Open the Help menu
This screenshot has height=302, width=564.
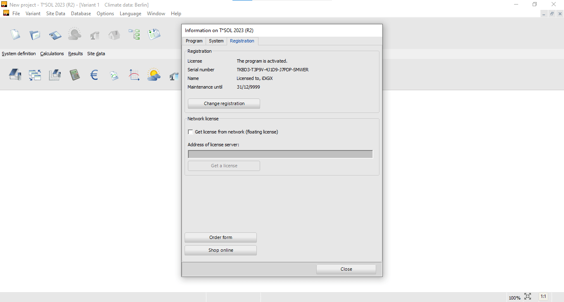tap(176, 14)
